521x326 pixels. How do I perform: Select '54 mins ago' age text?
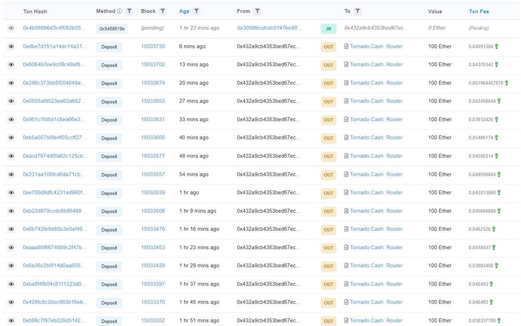[194, 175]
